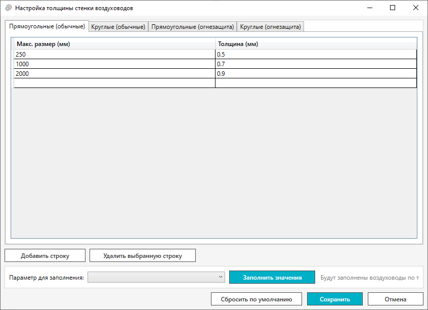The width and height of the screenshot is (428, 310).
Task: Switch to Прямоугольные (обычные) tab
Action: (47, 26)
